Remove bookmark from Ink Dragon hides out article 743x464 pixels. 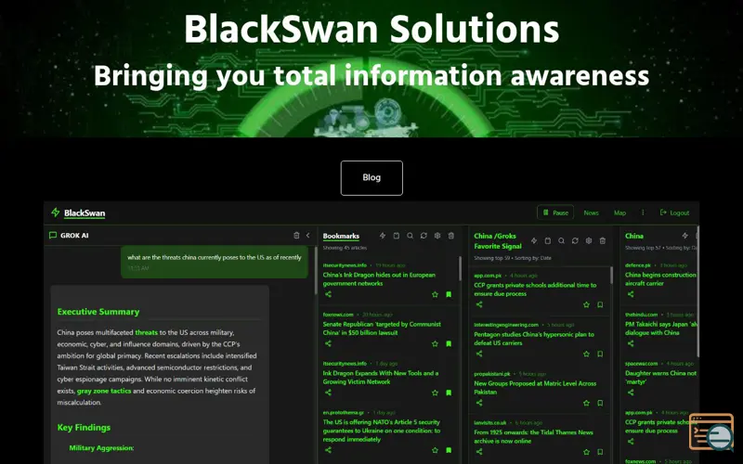[x=449, y=294]
